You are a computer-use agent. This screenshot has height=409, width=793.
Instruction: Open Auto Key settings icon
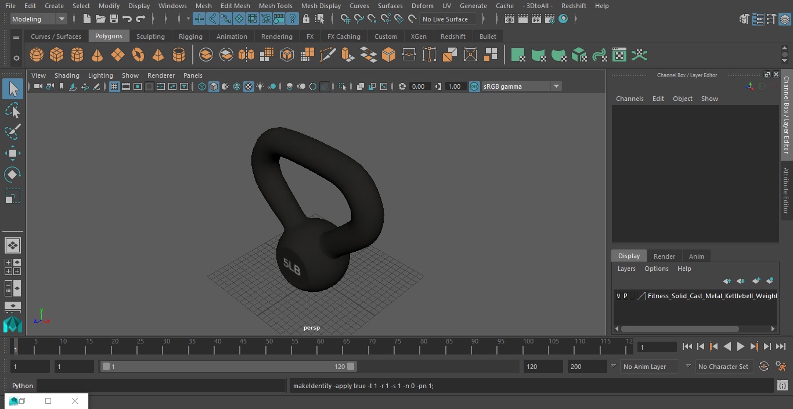tap(764, 367)
